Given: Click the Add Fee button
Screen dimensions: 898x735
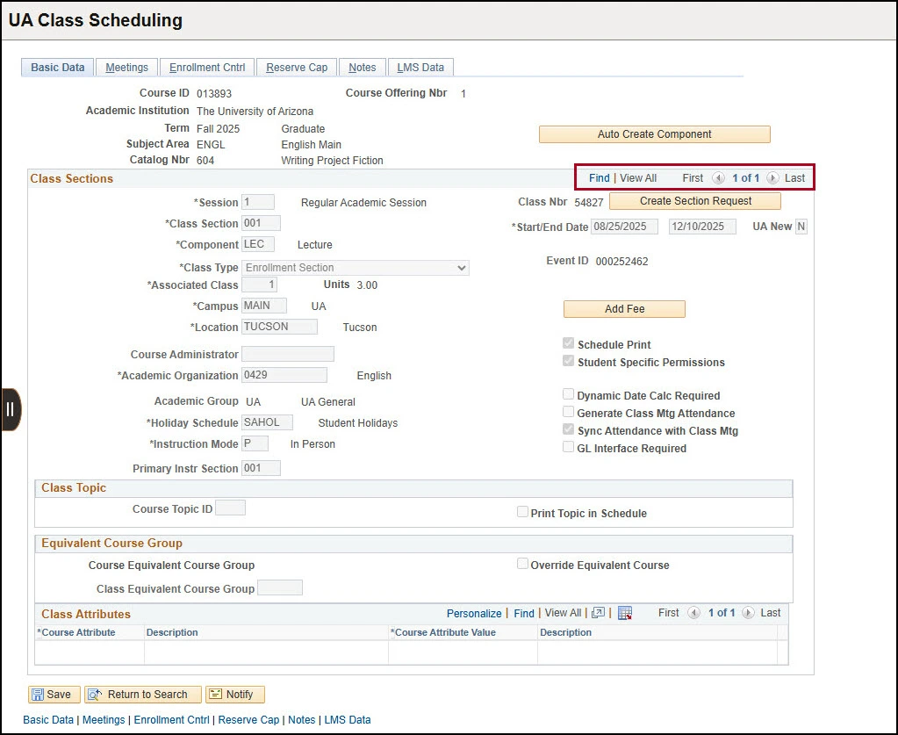Looking at the screenshot, I should (x=624, y=309).
